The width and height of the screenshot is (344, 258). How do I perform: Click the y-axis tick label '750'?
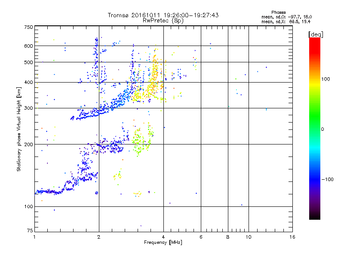click(x=28, y=27)
